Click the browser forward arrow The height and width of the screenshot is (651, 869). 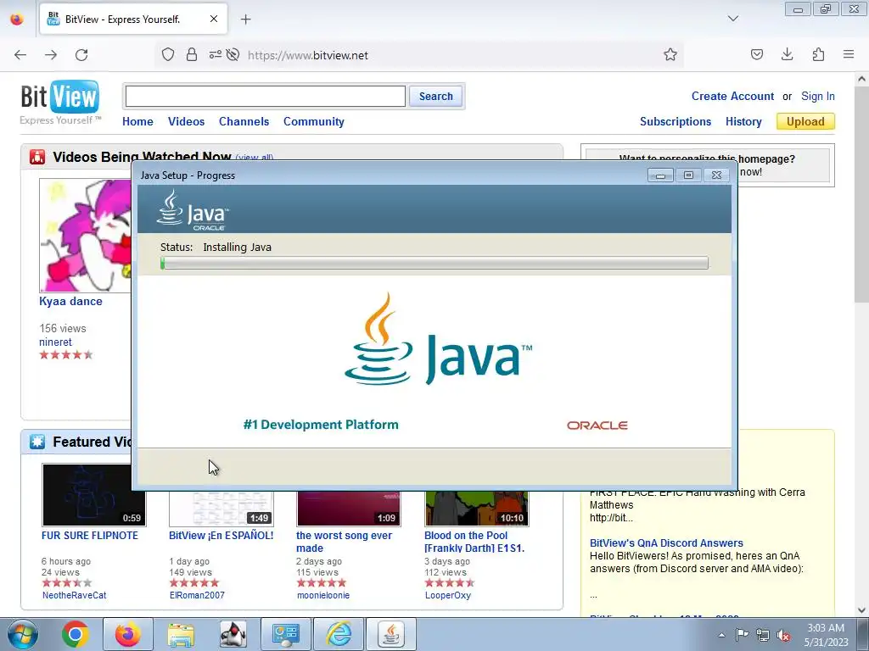tap(51, 55)
